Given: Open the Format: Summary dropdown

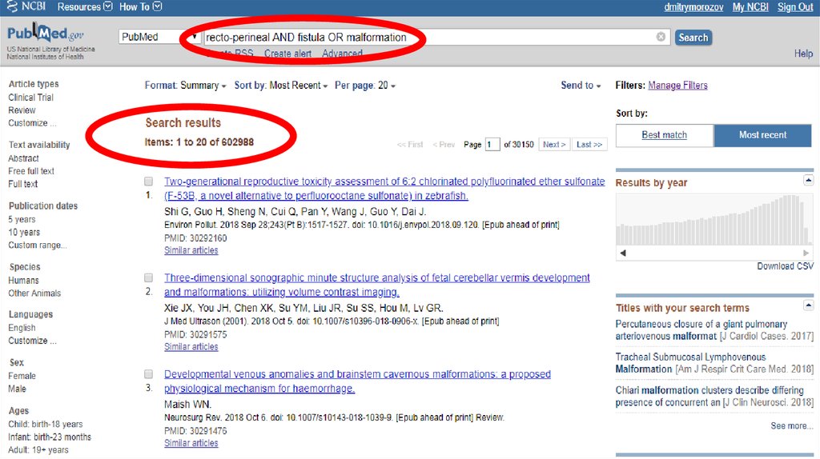Looking at the screenshot, I should click(185, 86).
